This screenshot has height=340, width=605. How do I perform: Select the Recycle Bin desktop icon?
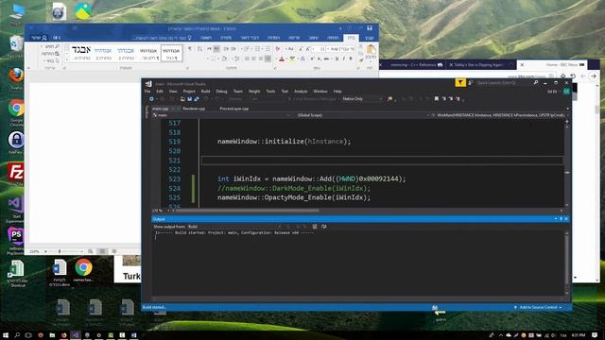tap(16, 46)
